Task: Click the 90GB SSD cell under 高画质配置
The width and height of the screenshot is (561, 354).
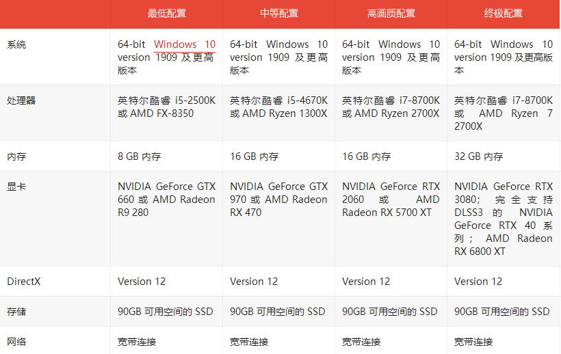Action: (390, 312)
